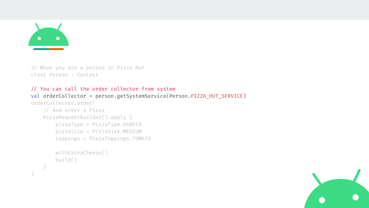This screenshot has height=208, width=369.
Task: Click getSystemService in the highlighted line
Action: coord(141,96)
